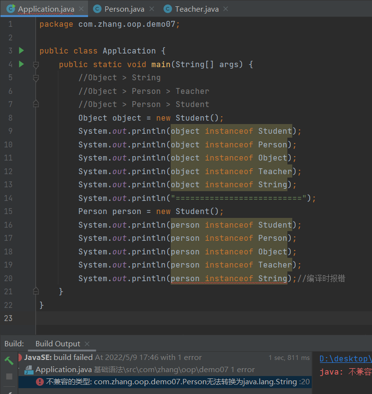This screenshot has height=394, width=372.
Task: Select the incompatible types error row
Action: click(165, 382)
